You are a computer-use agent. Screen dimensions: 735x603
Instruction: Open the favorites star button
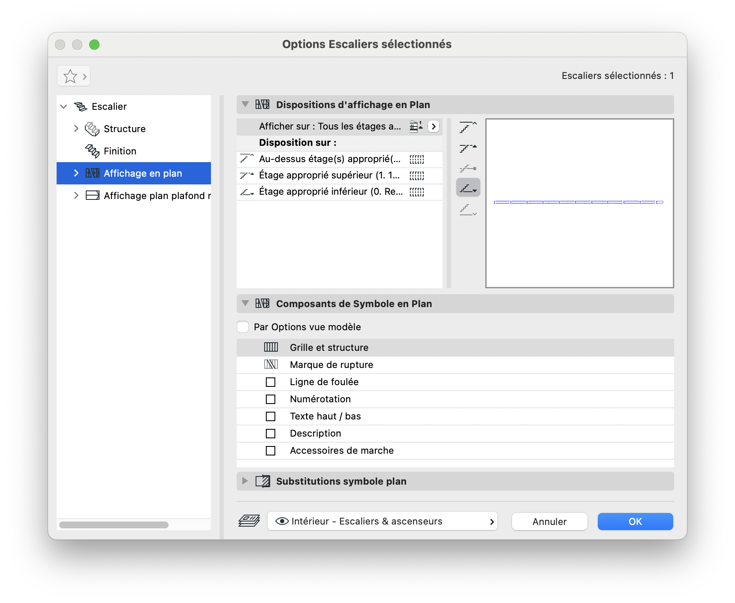pyautogui.click(x=74, y=76)
